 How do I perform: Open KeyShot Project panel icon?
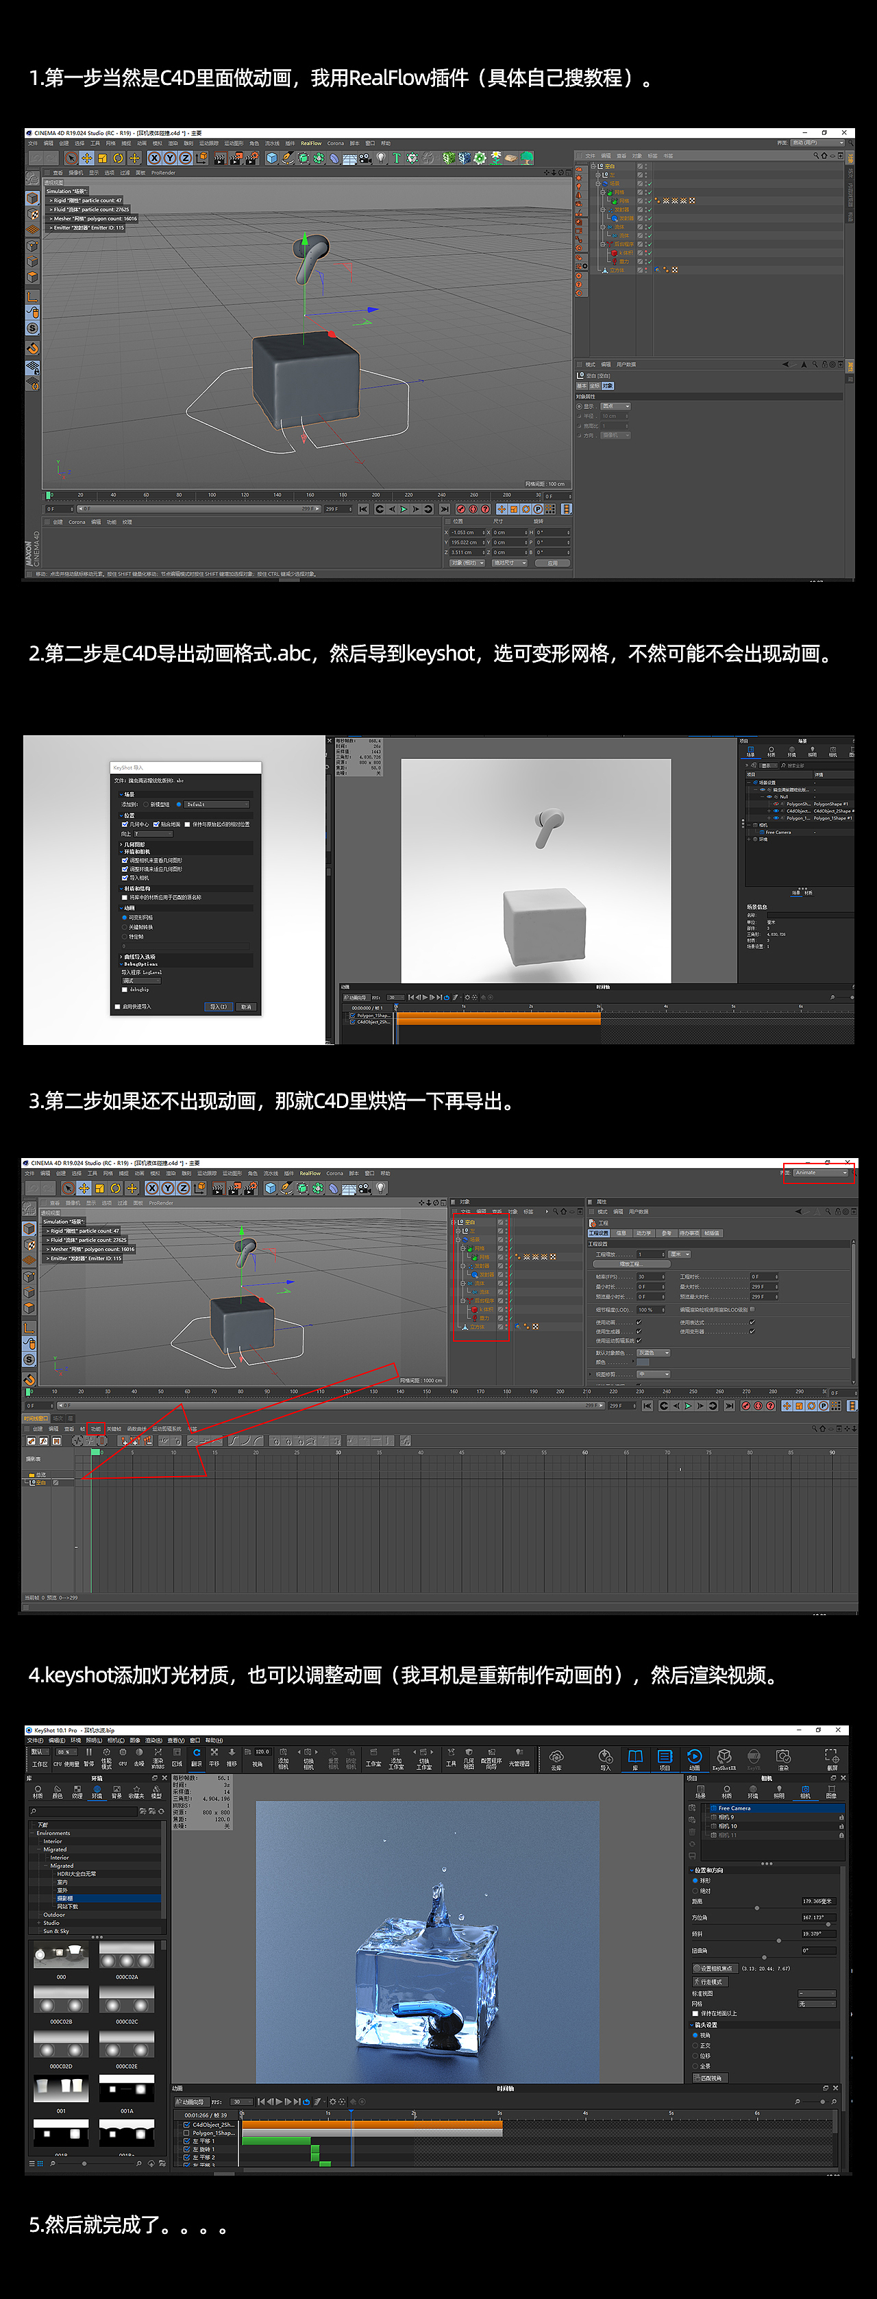click(665, 1760)
